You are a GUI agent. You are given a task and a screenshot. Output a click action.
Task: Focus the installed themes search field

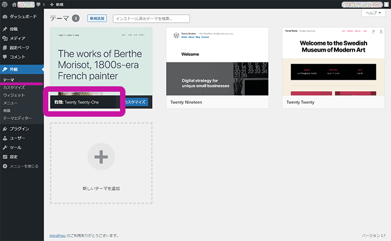click(151, 18)
